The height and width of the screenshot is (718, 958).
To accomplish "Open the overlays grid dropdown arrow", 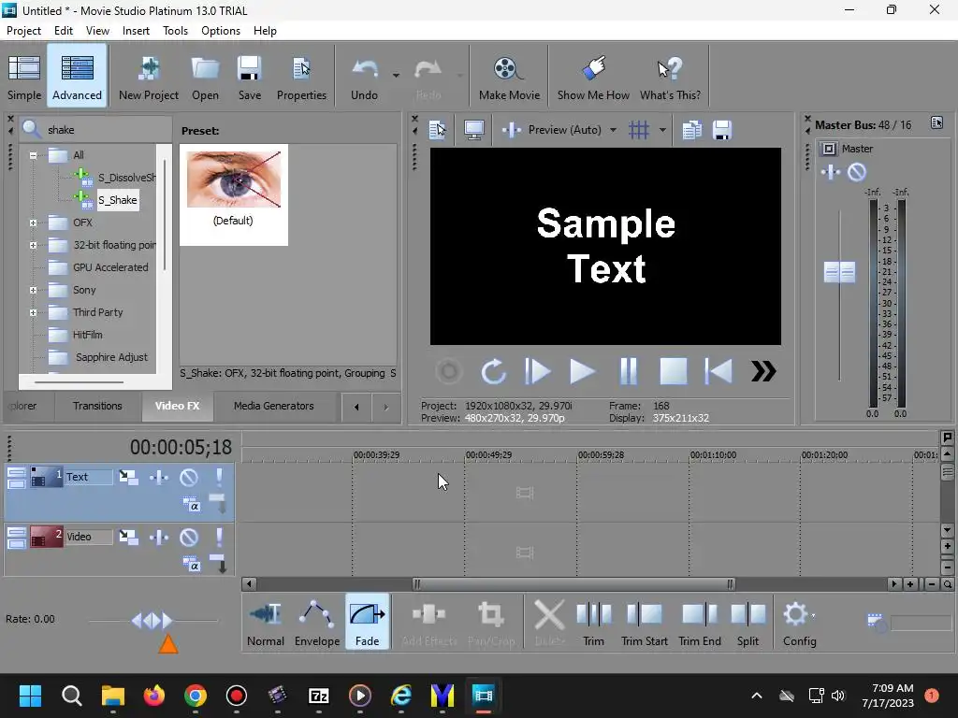I will pos(662,130).
